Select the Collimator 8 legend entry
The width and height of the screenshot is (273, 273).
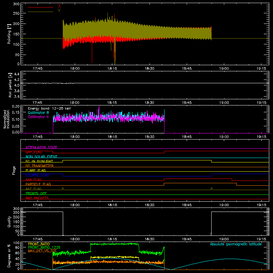click(38, 113)
